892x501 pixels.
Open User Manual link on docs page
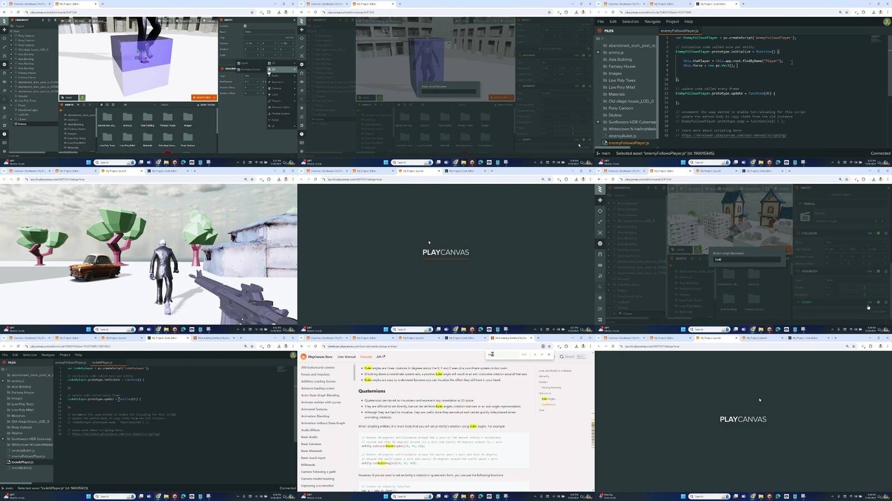pyautogui.click(x=346, y=357)
